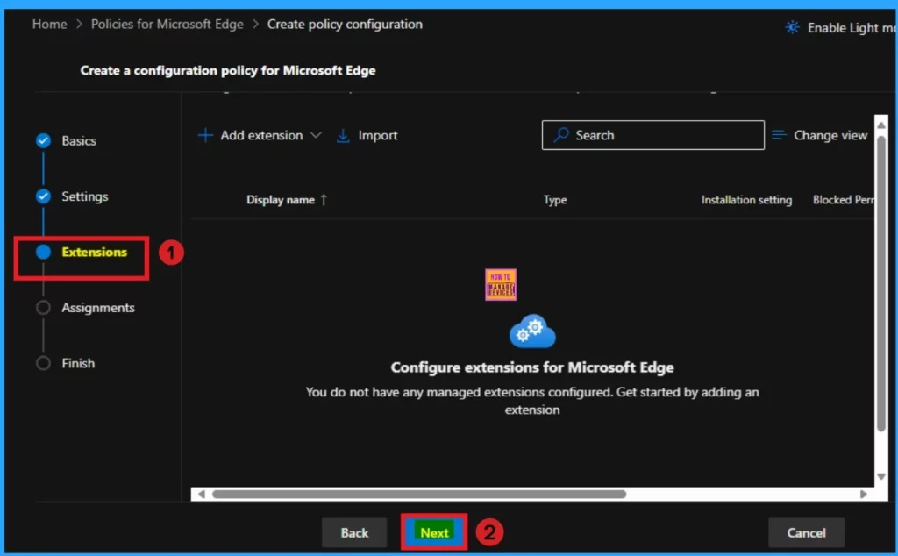Click Add extension button
Screen dimensions: 898x556
pos(260,136)
